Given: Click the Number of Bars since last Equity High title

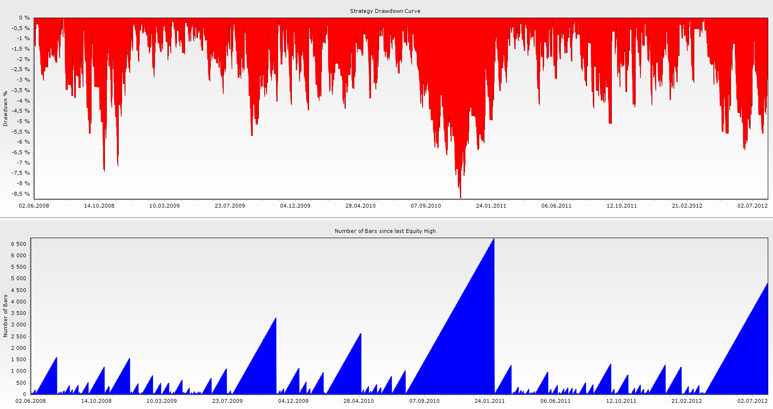Looking at the screenshot, I should click(385, 231).
